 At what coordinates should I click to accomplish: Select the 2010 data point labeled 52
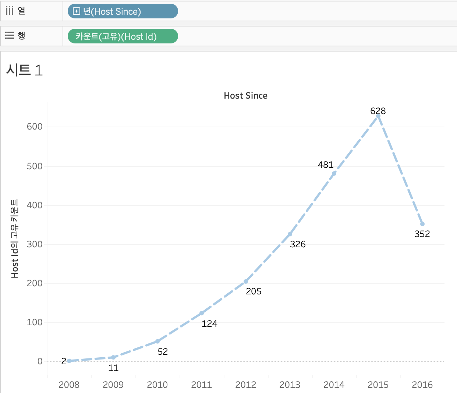pyautogui.click(x=157, y=341)
